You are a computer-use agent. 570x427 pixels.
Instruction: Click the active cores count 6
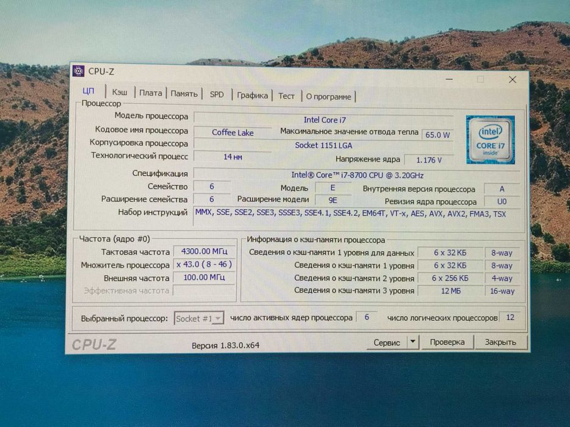pyautogui.click(x=367, y=317)
